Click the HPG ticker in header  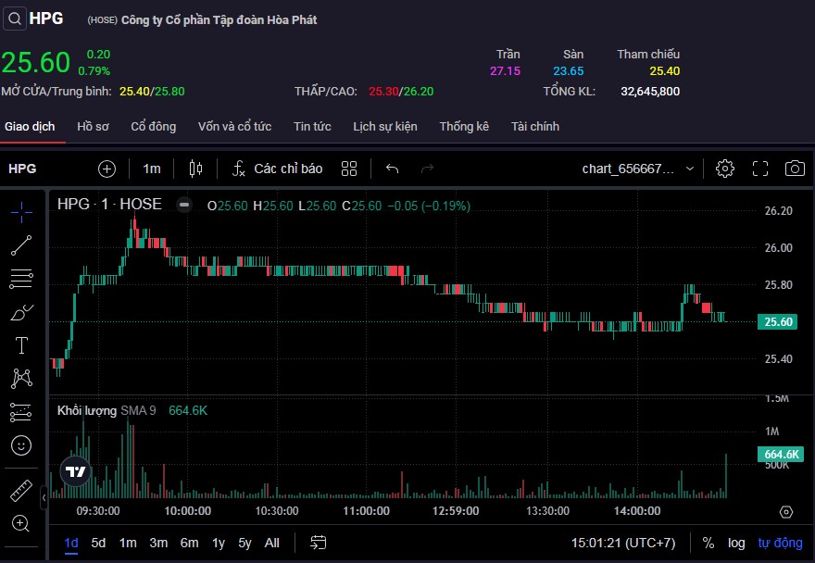tap(45, 19)
